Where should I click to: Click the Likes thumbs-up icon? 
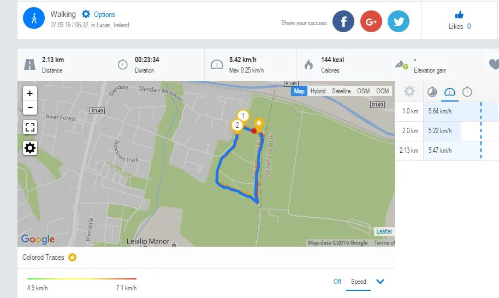click(459, 15)
